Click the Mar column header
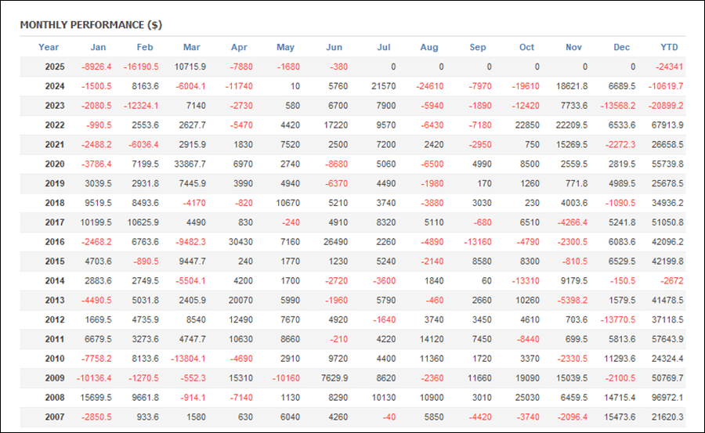This screenshot has height=433, width=705. coord(192,47)
